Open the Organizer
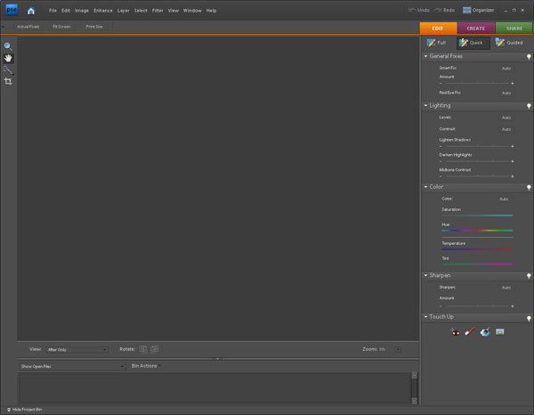534x415 pixels. [x=478, y=10]
